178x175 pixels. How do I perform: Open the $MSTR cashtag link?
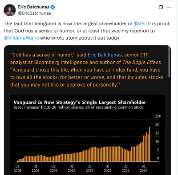(142, 24)
